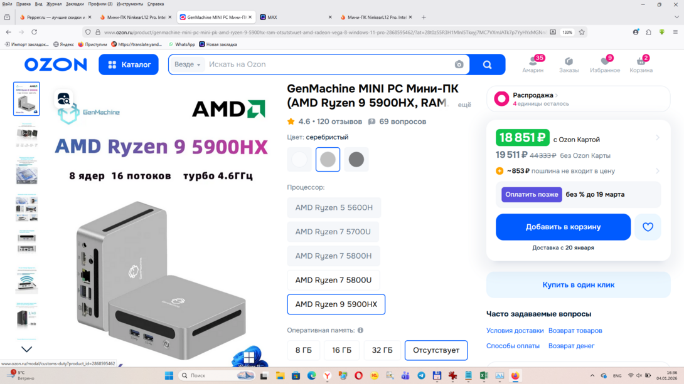Choose the 16 ГБ memory option
684x384 pixels.
[341, 350]
